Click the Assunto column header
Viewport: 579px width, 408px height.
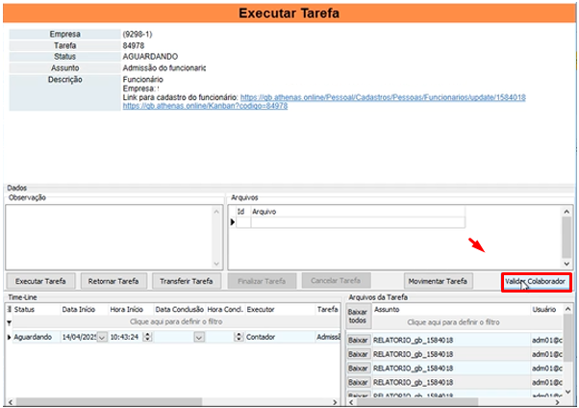coord(388,310)
